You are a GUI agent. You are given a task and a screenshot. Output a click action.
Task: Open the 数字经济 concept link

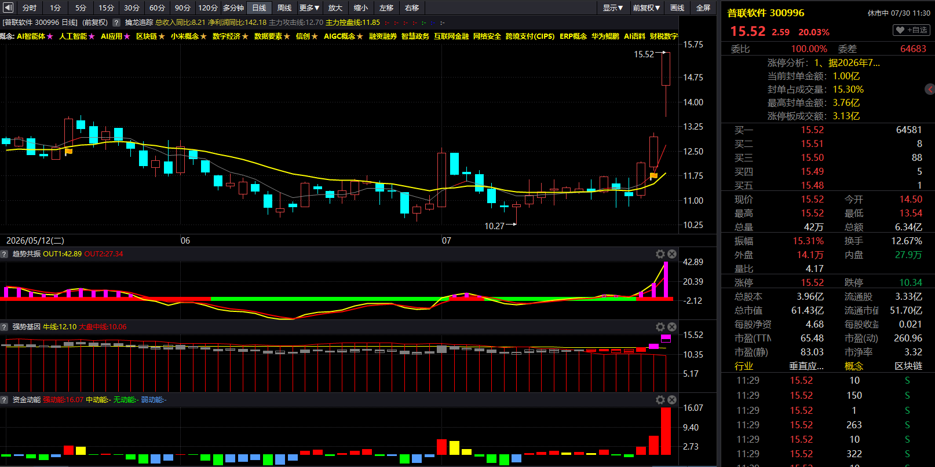coord(227,36)
